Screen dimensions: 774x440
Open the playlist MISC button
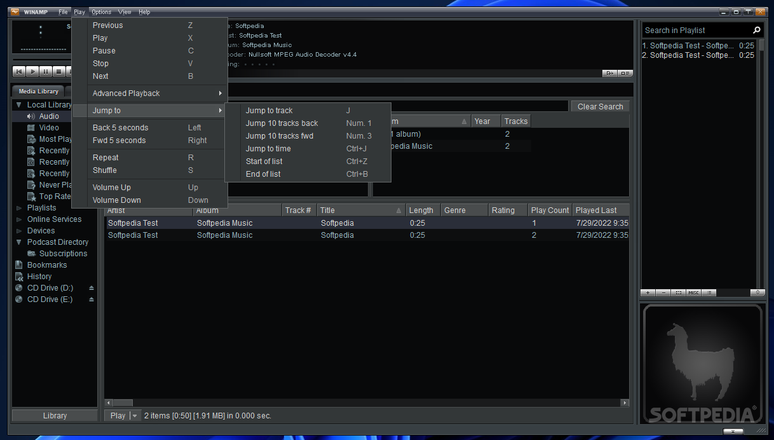click(693, 292)
